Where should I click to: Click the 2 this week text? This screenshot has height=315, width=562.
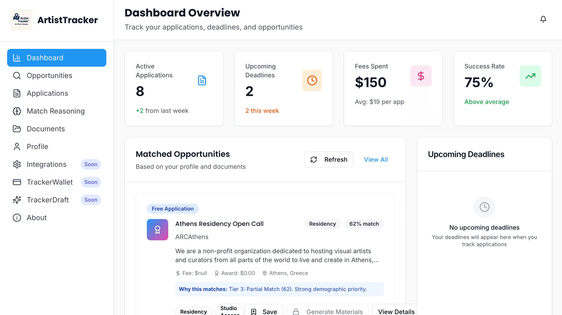point(262,111)
